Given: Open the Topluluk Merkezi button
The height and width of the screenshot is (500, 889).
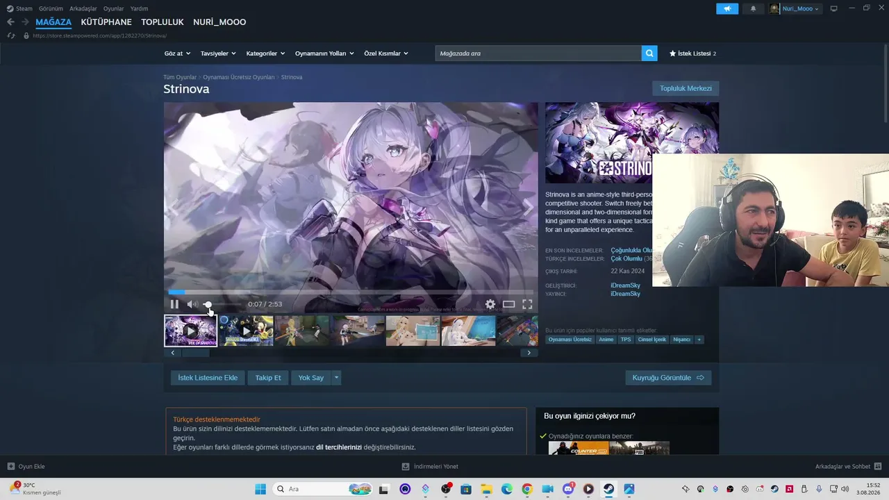Looking at the screenshot, I should [686, 88].
